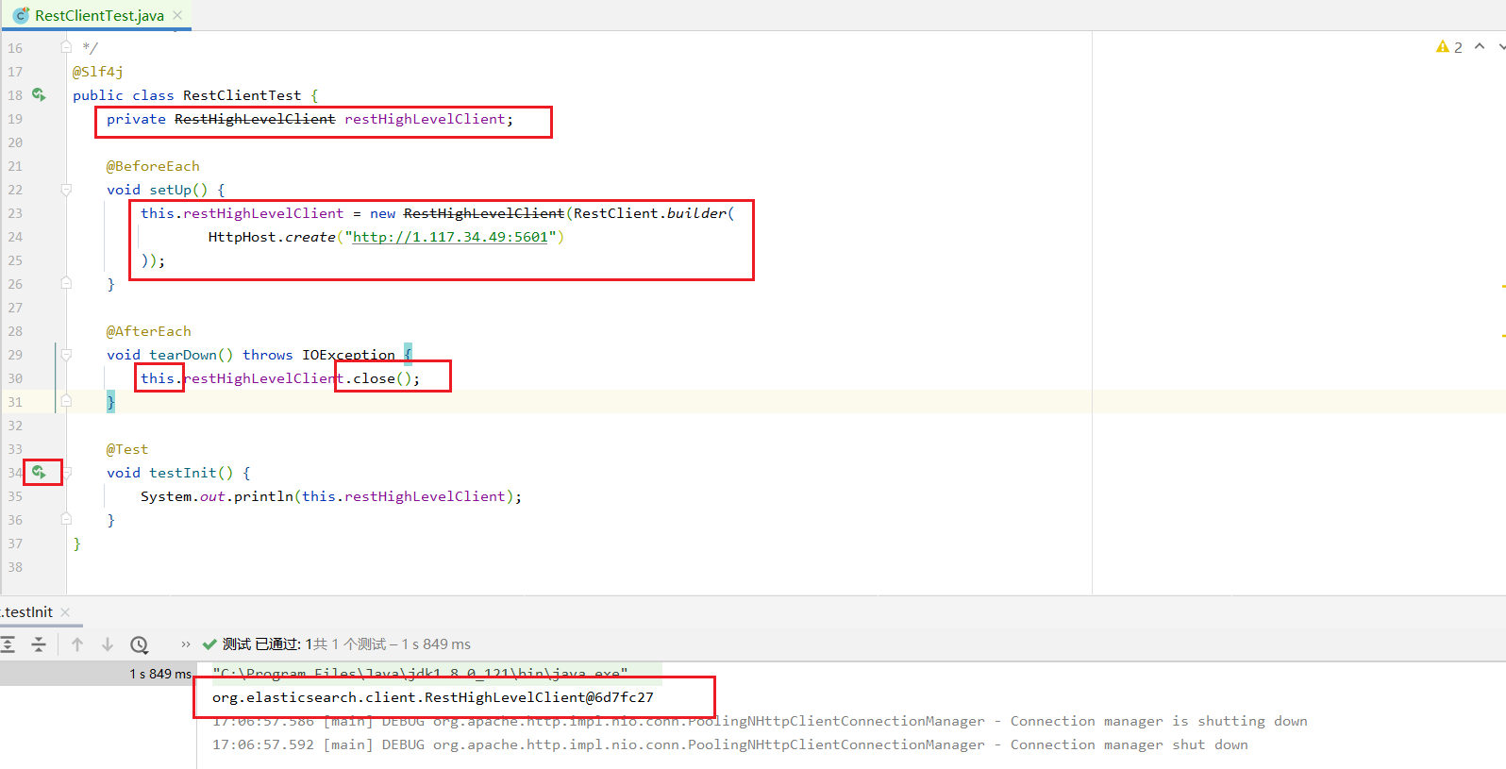1506x769 pixels.
Task: Click the @Test annotation
Action: coord(127,449)
